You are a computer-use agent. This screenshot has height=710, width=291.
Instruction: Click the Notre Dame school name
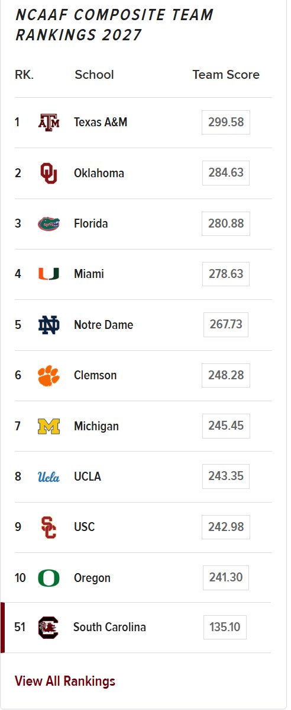(x=104, y=325)
